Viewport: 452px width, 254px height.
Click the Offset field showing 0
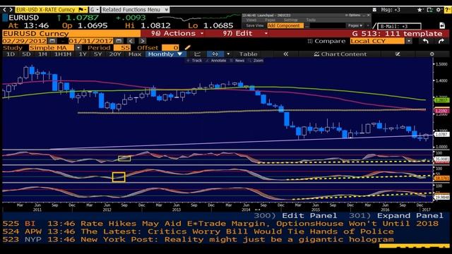tap(170, 48)
